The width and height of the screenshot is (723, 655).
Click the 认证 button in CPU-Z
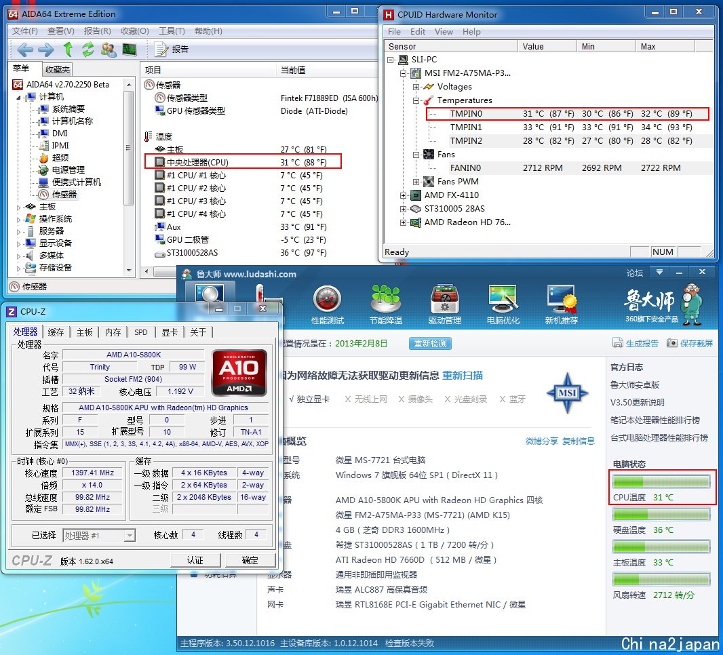tap(195, 560)
